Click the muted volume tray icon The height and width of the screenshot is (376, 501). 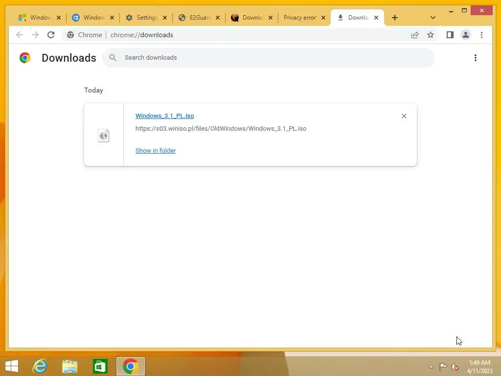(x=455, y=367)
